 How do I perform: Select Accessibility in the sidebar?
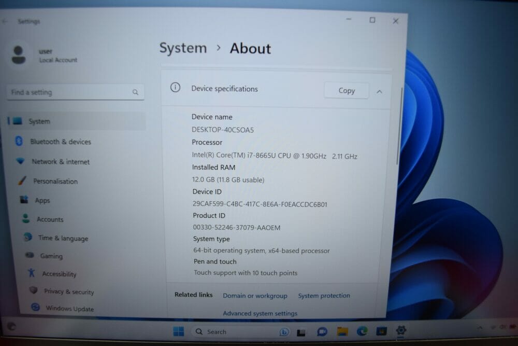[x=59, y=274]
